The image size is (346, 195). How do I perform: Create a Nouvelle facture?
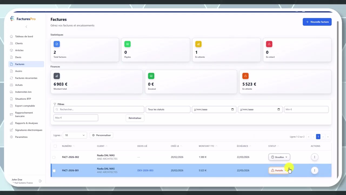pyautogui.click(x=317, y=22)
